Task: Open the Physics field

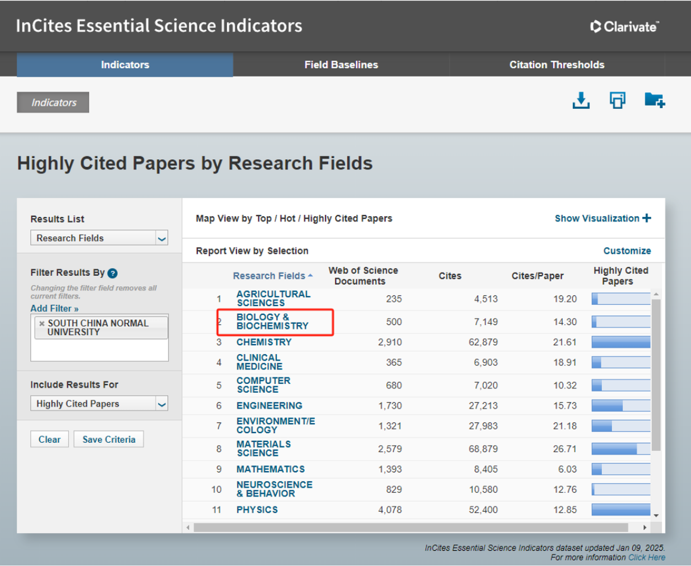Action: pyautogui.click(x=257, y=510)
